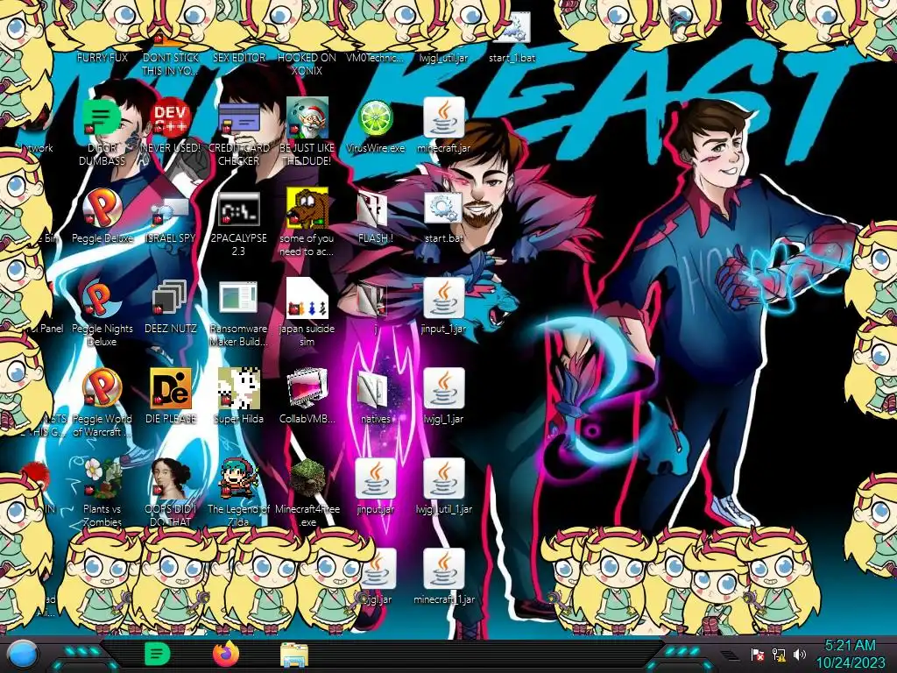Viewport: 897px width, 673px height.
Task: Open the Dev-C++ NEVER USED! shortcut
Action: 171,117
